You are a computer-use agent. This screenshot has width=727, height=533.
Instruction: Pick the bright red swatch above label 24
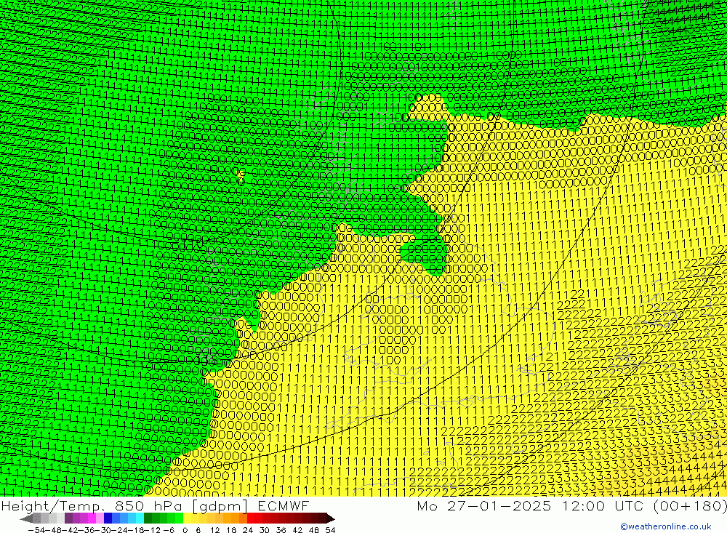pos(251,518)
